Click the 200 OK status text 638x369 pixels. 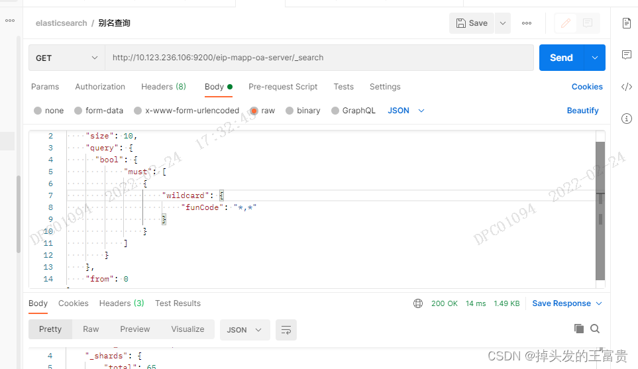click(x=445, y=303)
